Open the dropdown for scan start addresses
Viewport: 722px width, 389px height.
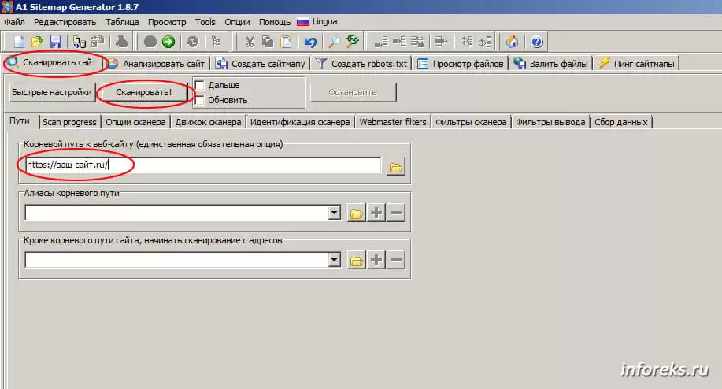(x=334, y=261)
